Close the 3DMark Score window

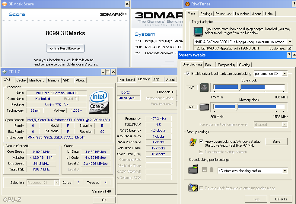127,4
